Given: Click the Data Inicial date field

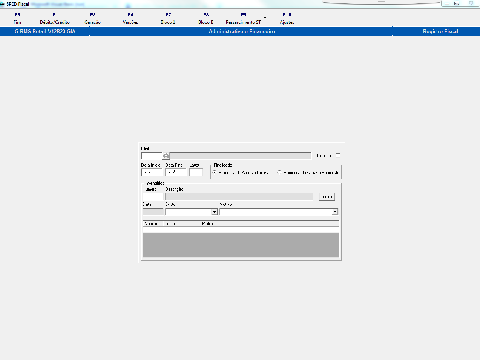Looking at the screenshot, I should [x=152, y=172].
